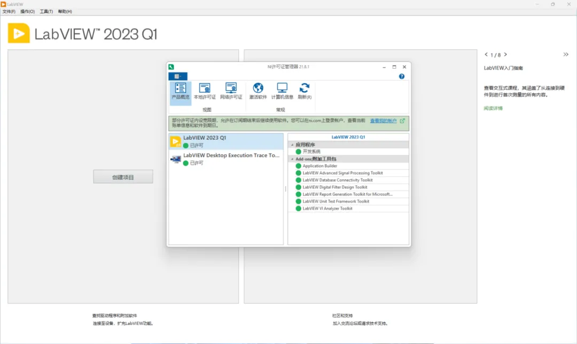The image size is (577, 344).
Task: Click the LabVIEW 2023 Q1 header in details pane
Action: (348, 137)
